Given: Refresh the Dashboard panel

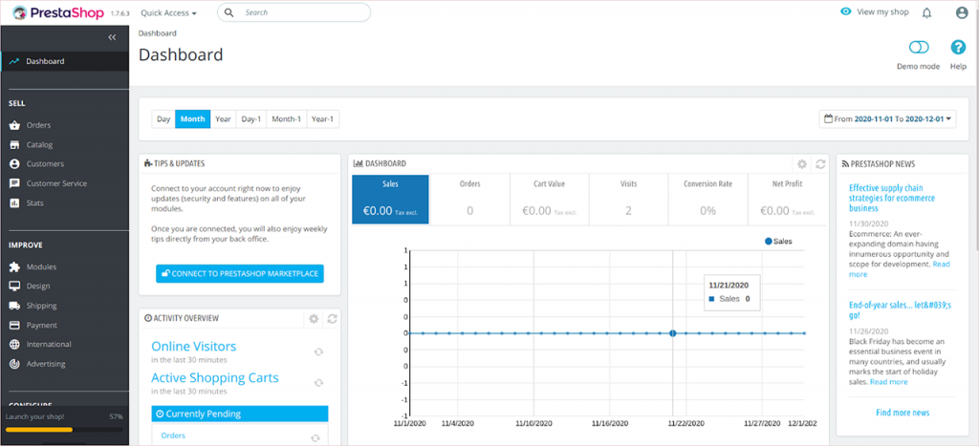Looking at the screenshot, I should coord(820,164).
